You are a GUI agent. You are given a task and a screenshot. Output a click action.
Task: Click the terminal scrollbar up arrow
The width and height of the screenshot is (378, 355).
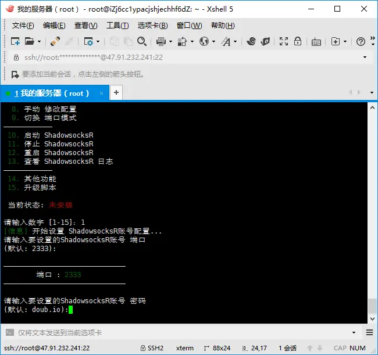[x=372, y=107]
